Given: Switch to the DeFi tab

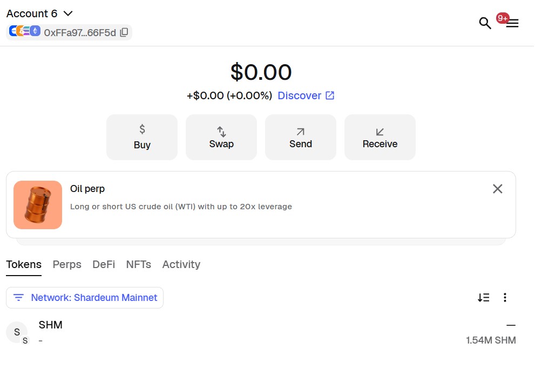Looking at the screenshot, I should [x=104, y=264].
